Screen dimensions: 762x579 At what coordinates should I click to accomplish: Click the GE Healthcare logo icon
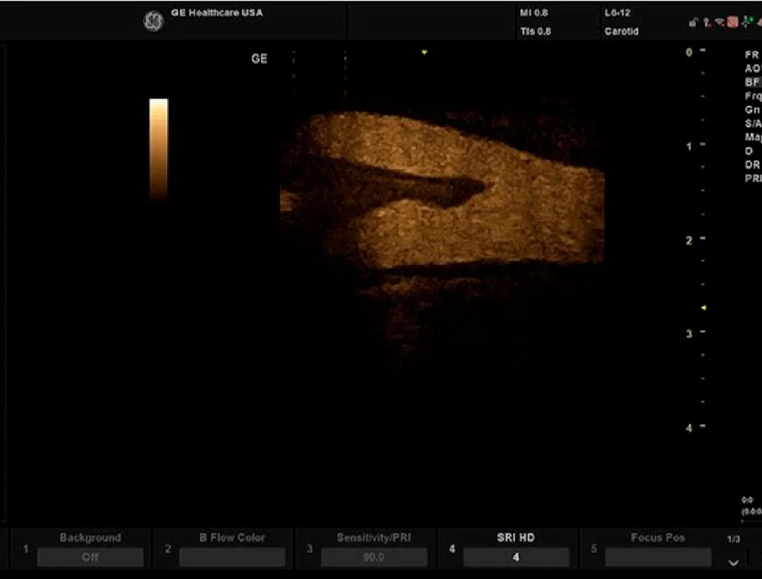click(153, 21)
